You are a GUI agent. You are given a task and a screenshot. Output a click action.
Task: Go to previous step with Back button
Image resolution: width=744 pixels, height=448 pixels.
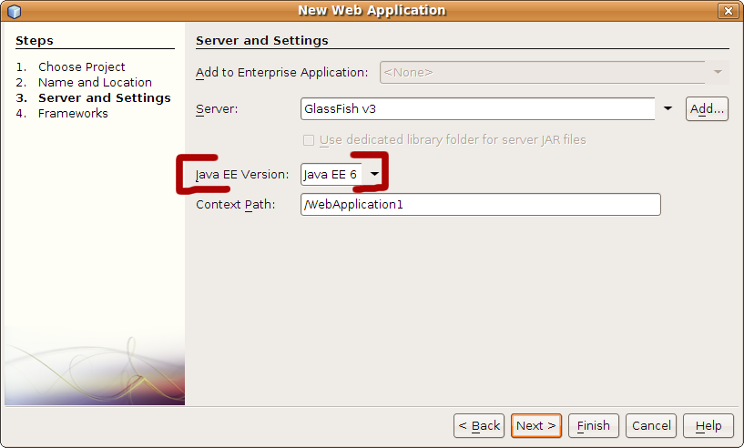[x=479, y=426]
